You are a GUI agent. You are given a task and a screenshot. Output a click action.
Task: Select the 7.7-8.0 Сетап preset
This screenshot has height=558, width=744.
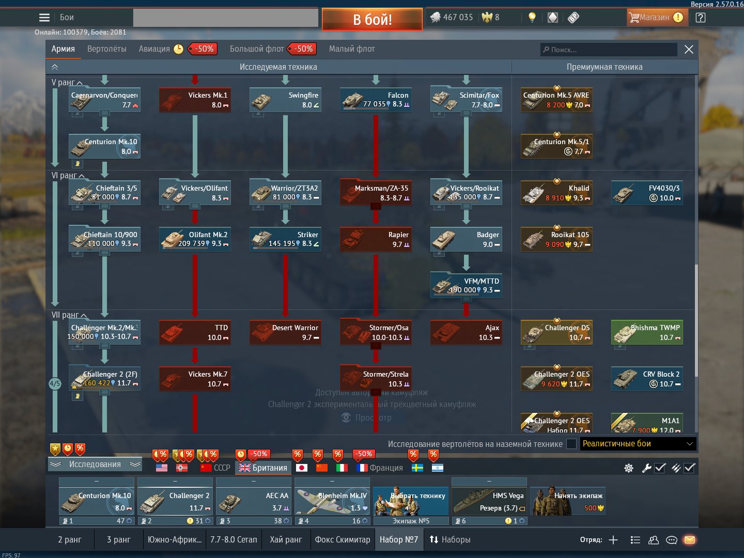tap(234, 540)
